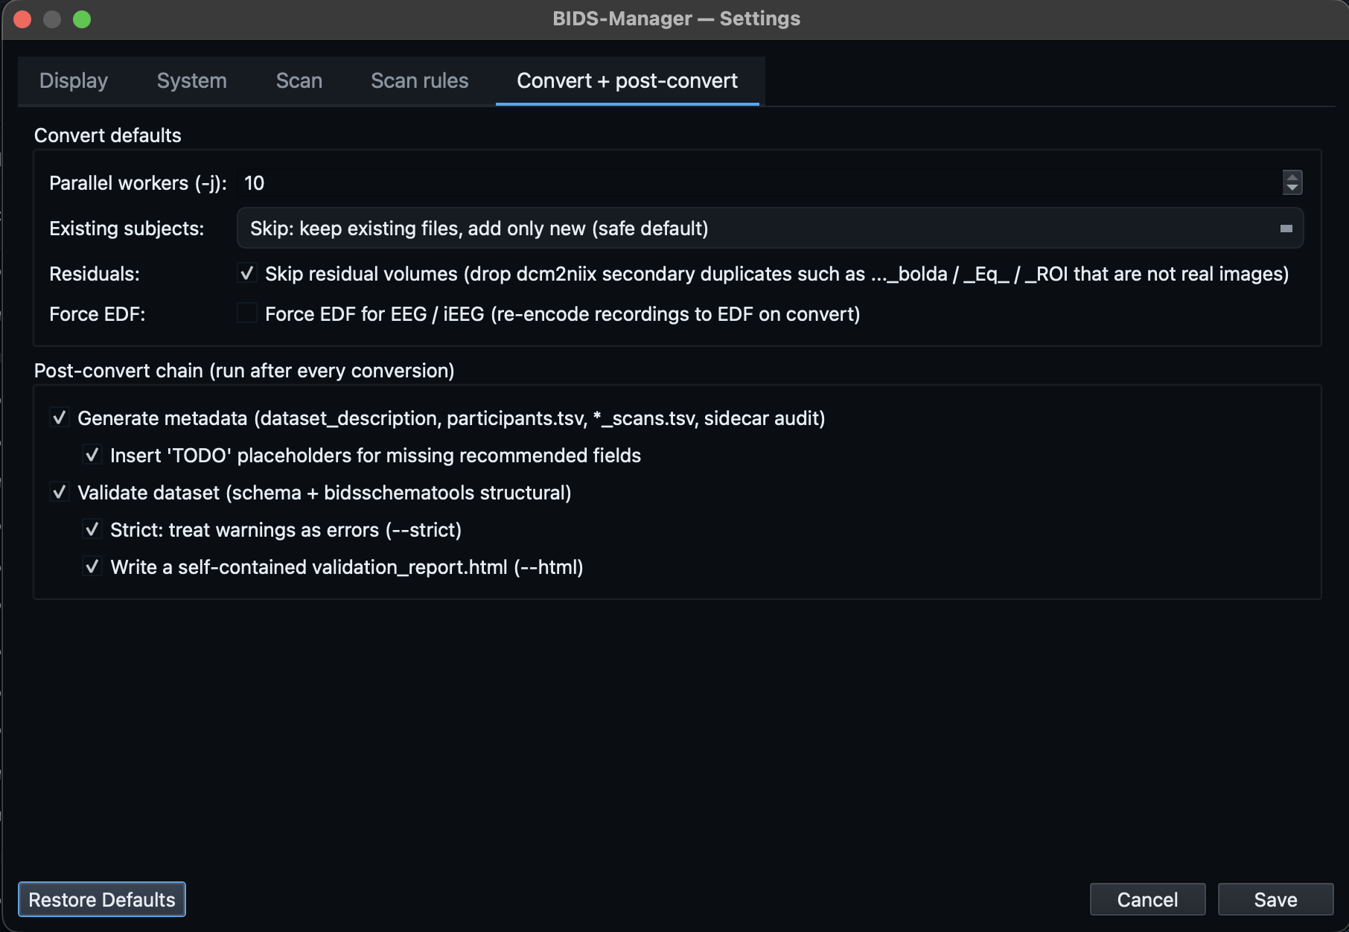Image resolution: width=1349 pixels, height=932 pixels.
Task: Click the 'Residuals:' label
Action: 95,274
